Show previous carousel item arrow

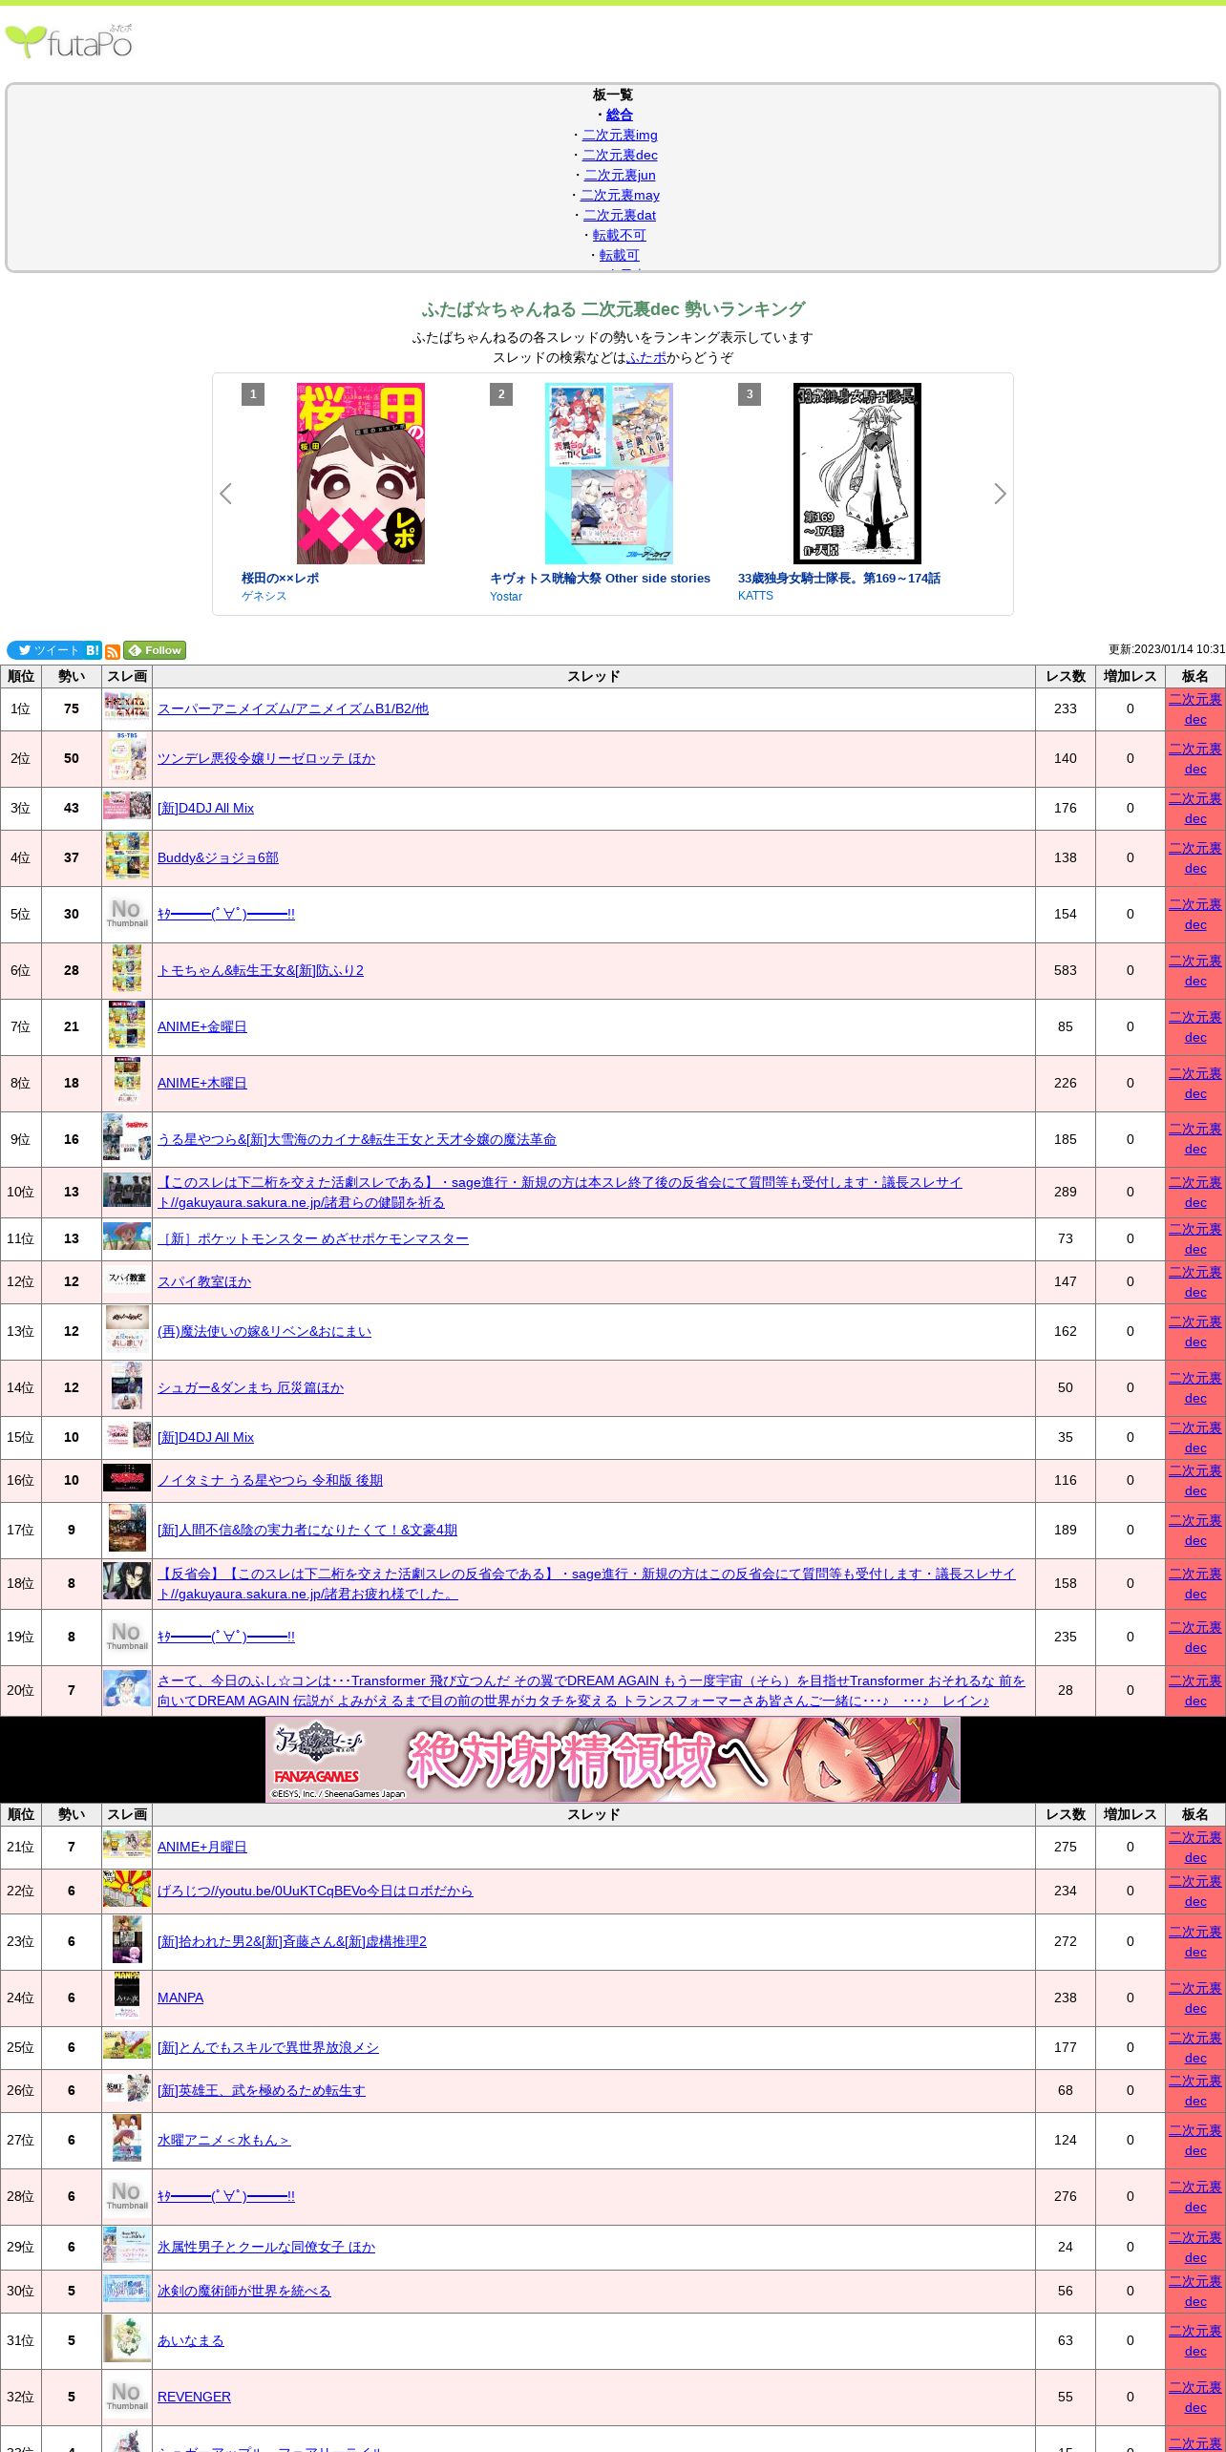click(x=225, y=494)
